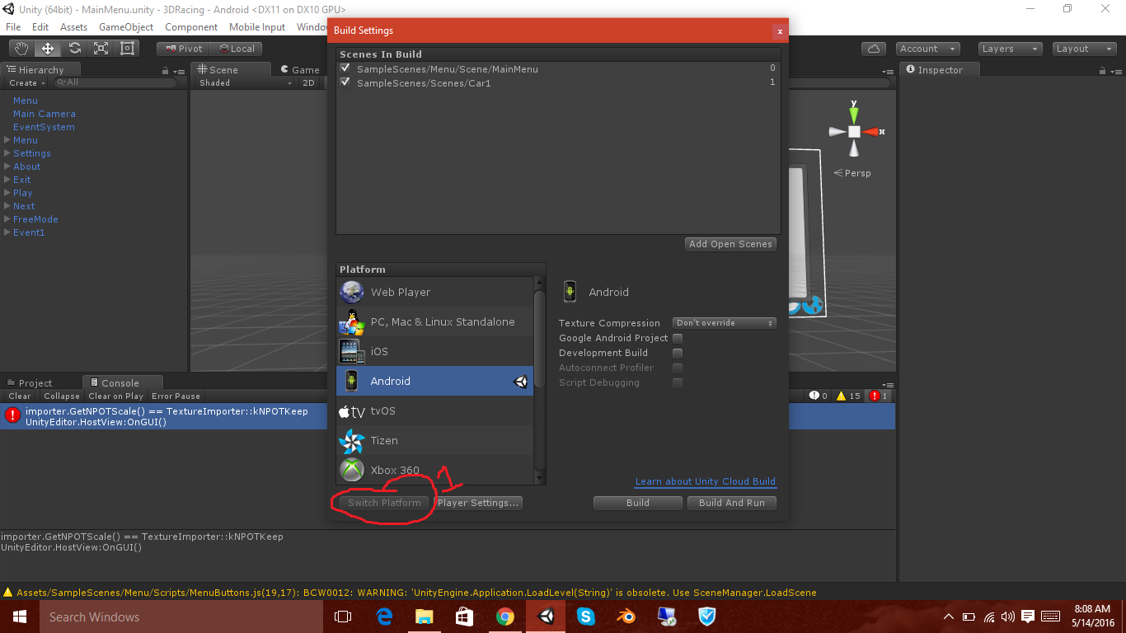The width and height of the screenshot is (1126, 633).
Task: Click the Hierarchy search field
Action: click(x=115, y=82)
